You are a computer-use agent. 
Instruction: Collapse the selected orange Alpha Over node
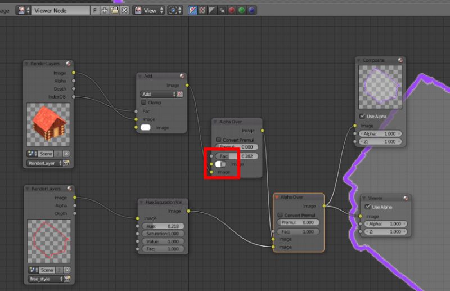277,197
